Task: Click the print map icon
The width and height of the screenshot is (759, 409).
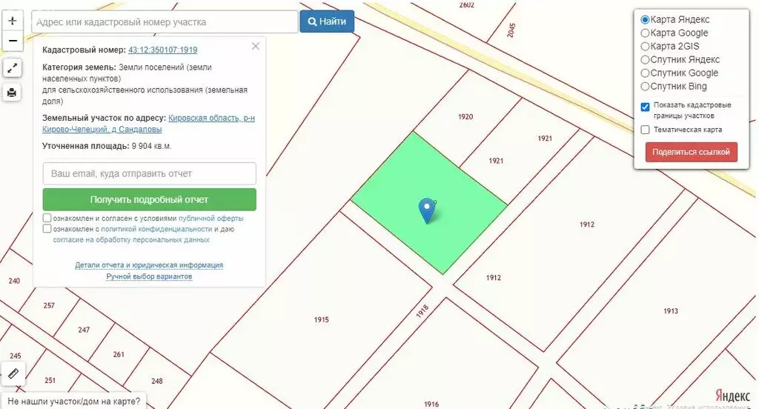Action: (12, 93)
